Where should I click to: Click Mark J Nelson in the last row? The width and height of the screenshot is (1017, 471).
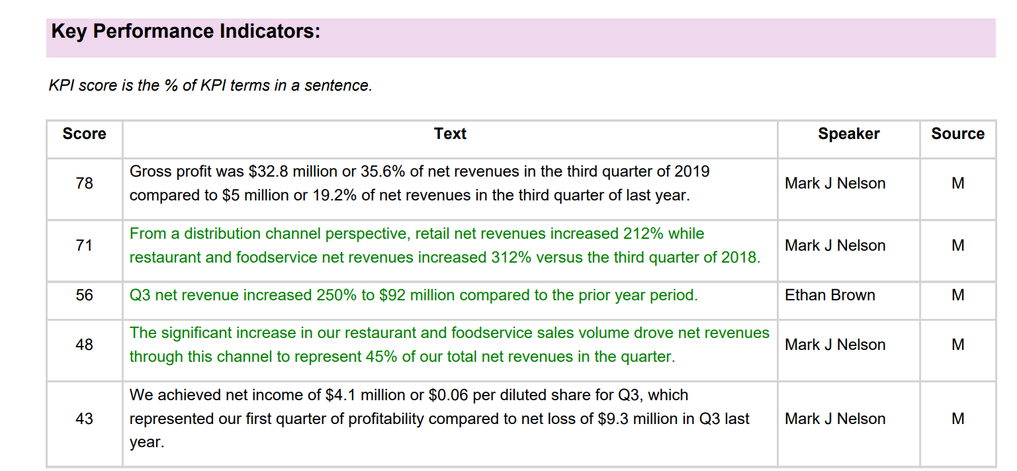835,419
